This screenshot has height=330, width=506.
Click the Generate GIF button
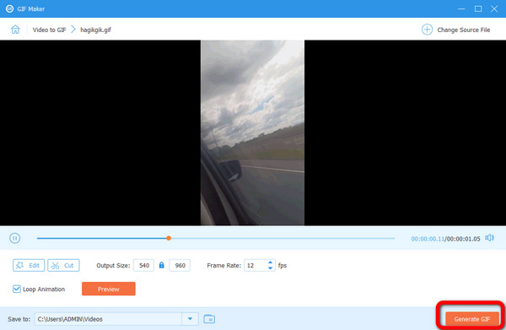point(472,319)
